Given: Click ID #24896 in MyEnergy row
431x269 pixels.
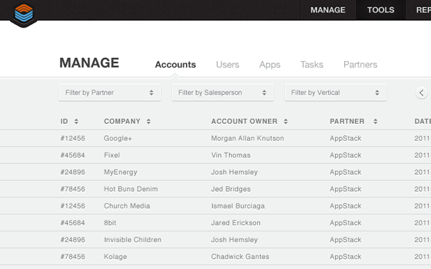Looking at the screenshot, I should [73, 172].
